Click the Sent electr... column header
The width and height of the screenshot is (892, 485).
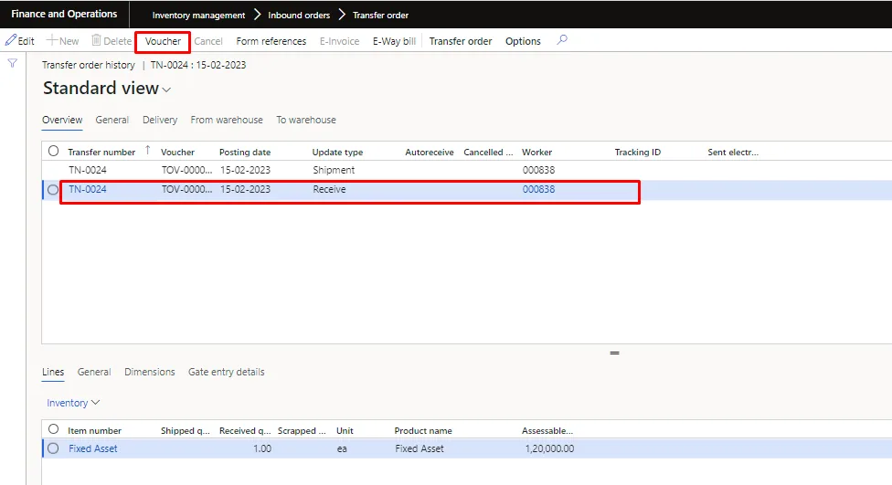pos(733,153)
